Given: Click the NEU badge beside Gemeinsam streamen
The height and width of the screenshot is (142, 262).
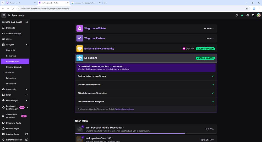Looking at the screenshot, I should [24, 116].
